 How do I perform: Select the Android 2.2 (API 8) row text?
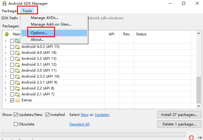[38, 88]
